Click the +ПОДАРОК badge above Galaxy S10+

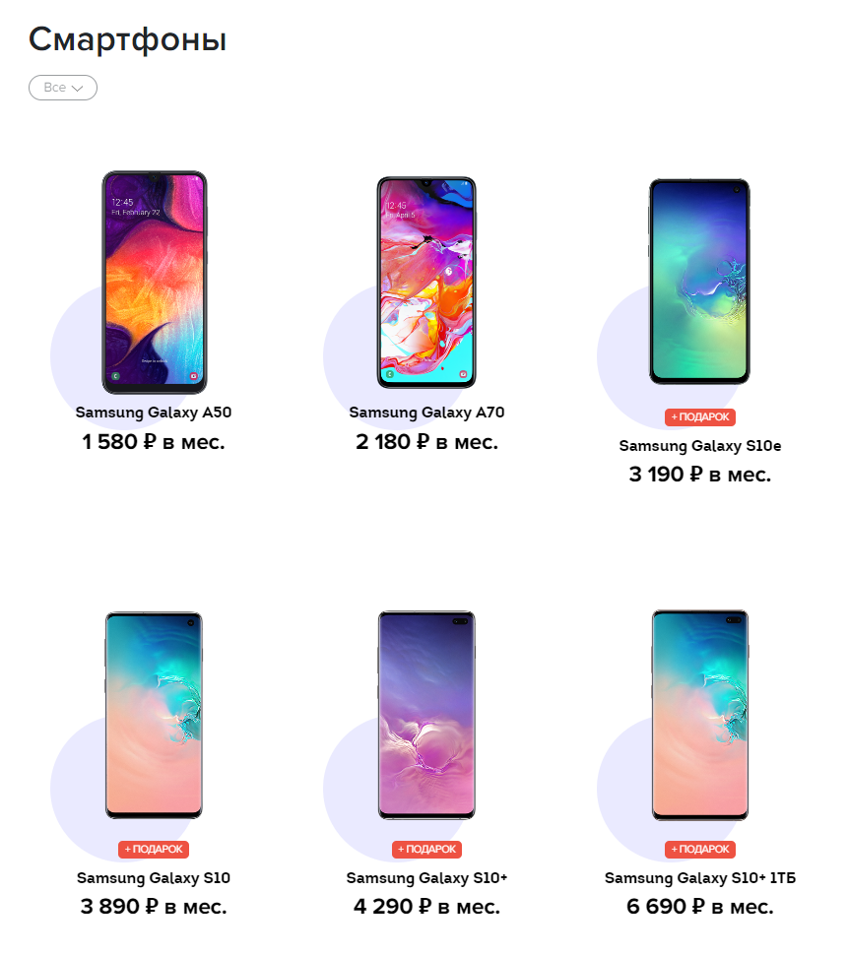tap(426, 850)
